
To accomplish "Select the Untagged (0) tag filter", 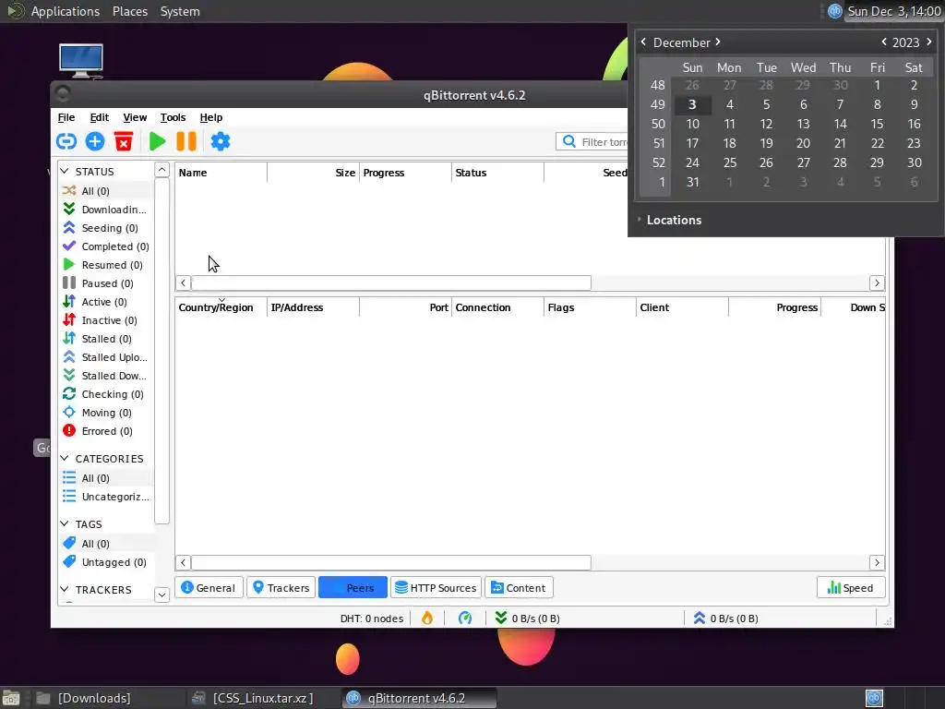I will tap(106, 562).
